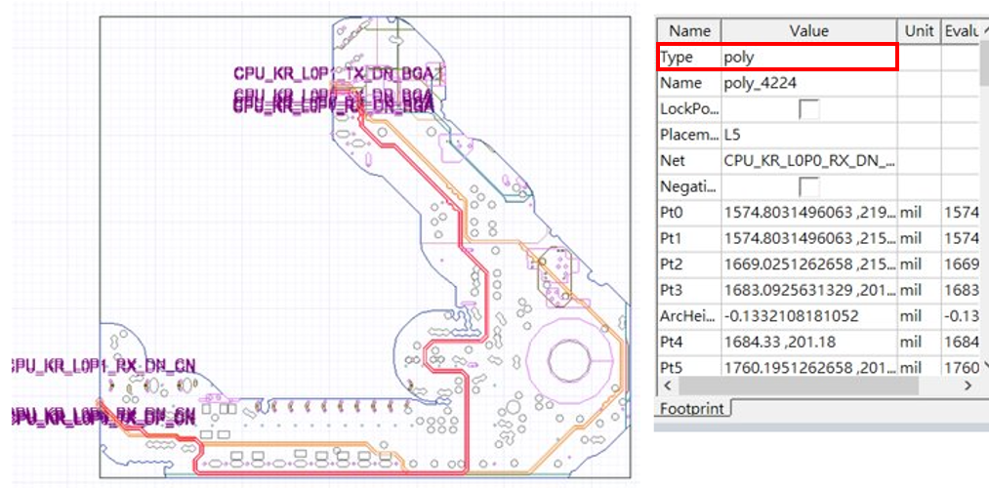Click the Net value CPU_KR_L0P0_RX_DN
Image resolution: width=989 pixels, height=488 pixels.
pos(809,161)
